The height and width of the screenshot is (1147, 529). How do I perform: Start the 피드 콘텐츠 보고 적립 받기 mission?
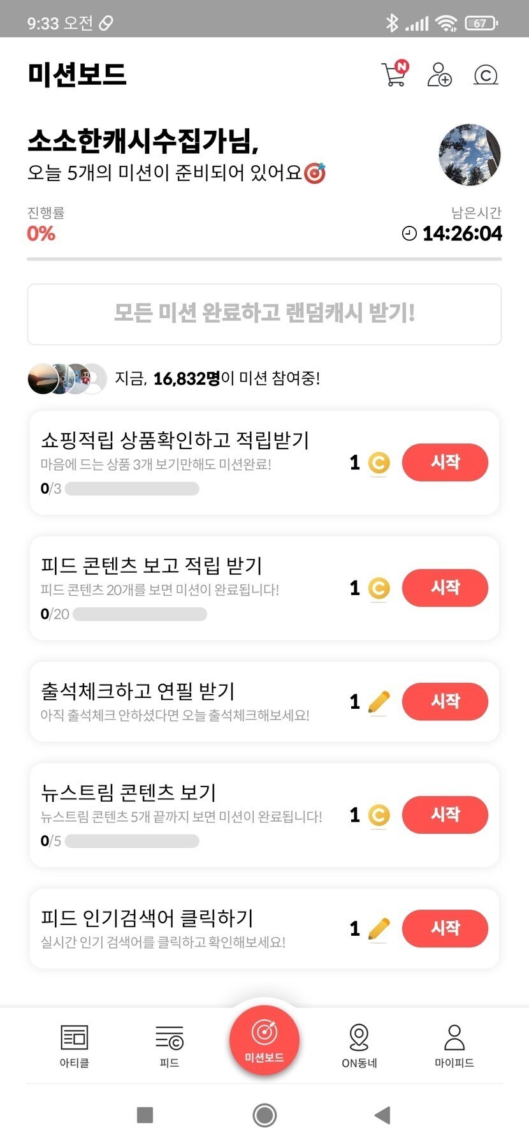(x=445, y=588)
